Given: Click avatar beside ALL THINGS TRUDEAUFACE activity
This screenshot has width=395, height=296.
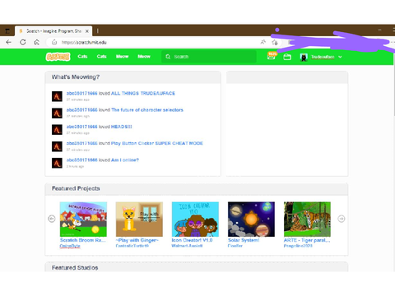Looking at the screenshot, I should click(57, 96).
